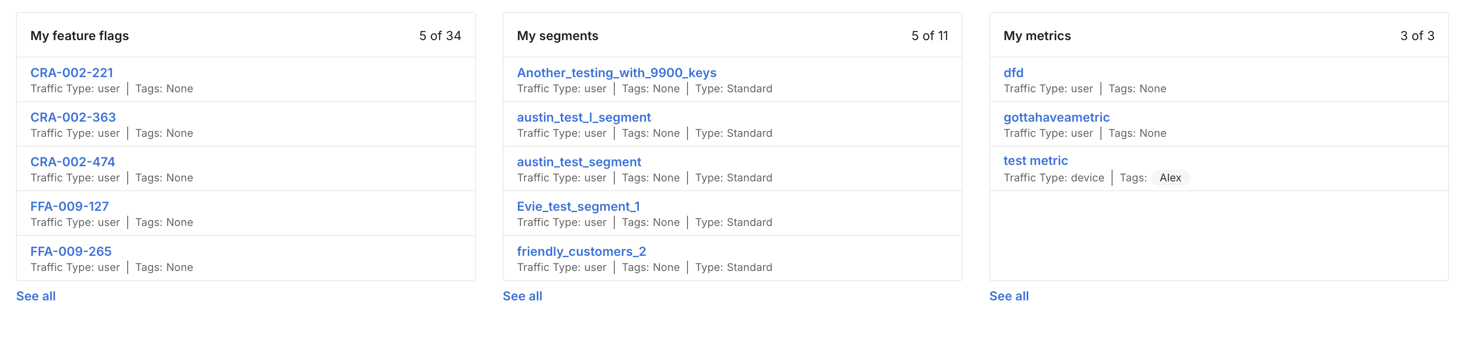Viewport: 1467px width, 361px height.
Task: Click the My feature flags heading
Action: point(80,36)
